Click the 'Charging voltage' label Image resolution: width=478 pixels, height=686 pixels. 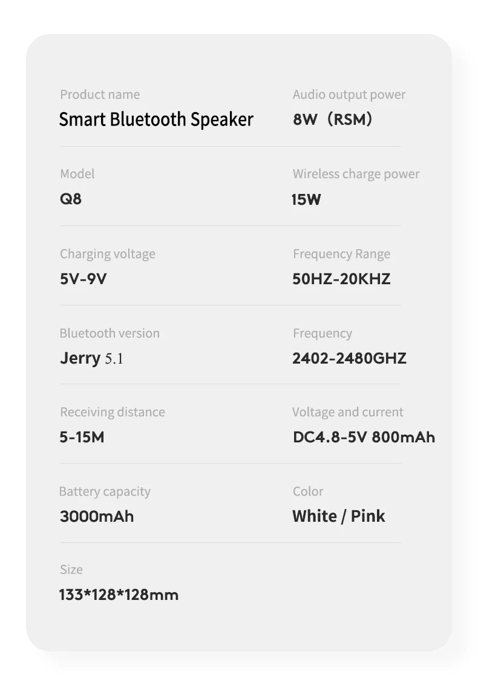pyautogui.click(x=108, y=254)
